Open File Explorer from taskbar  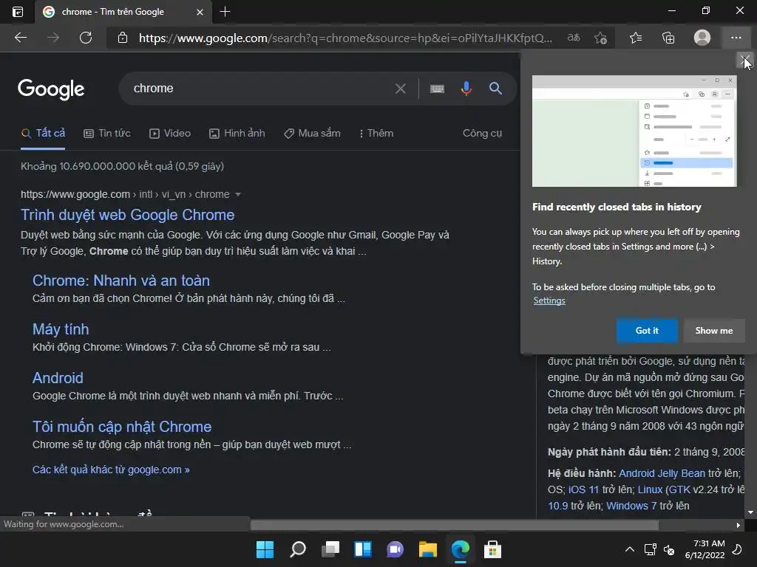click(428, 549)
